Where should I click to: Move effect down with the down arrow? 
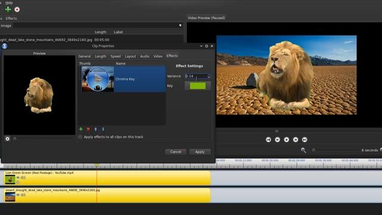[103, 129]
